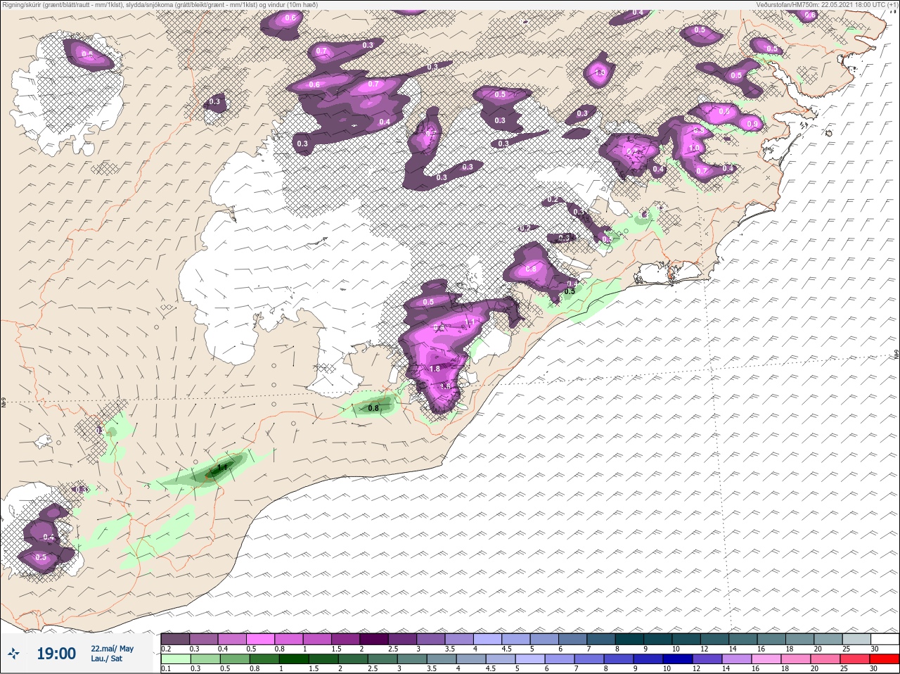Pick the dark teal swatch at 8, upper legend
This screenshot has height=674, width=900.
(630, 639)
